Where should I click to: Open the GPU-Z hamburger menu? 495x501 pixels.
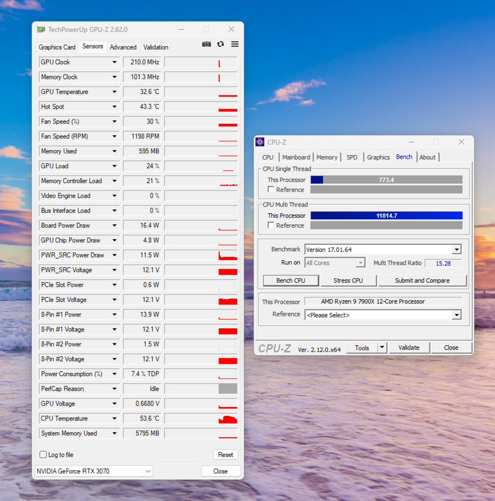235,44
